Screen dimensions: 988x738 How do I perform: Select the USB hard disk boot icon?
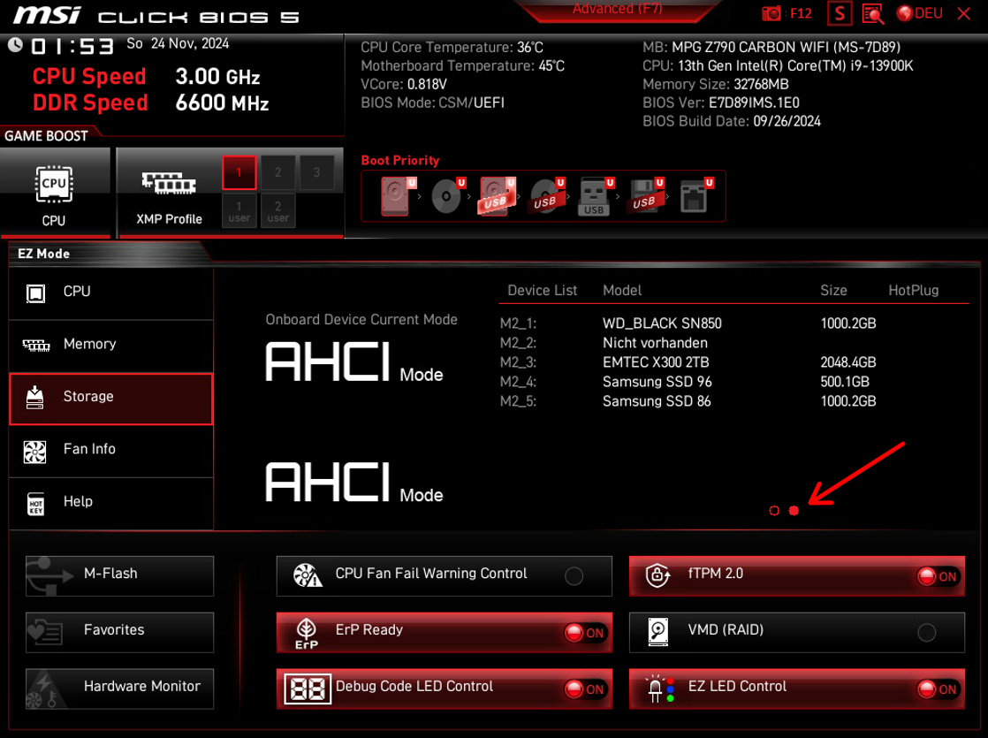(x=498, y=196)
